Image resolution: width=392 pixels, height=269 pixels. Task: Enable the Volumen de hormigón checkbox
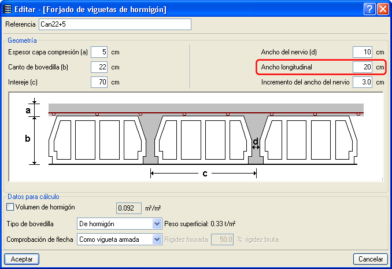point(9,207)
